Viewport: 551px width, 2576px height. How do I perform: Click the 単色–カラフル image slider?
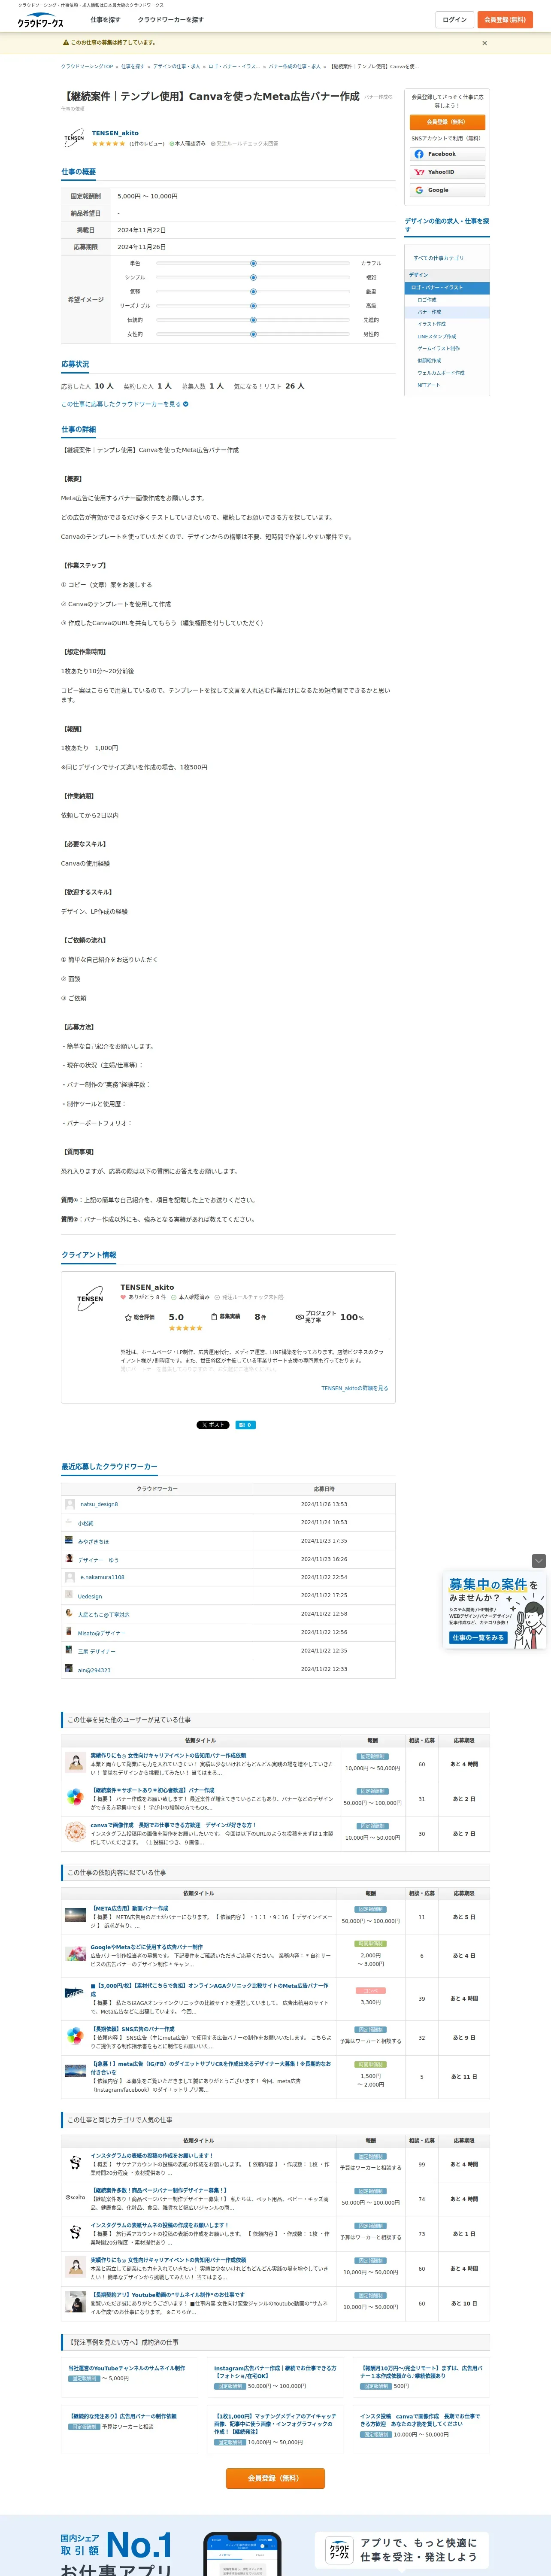click(253, 263)
